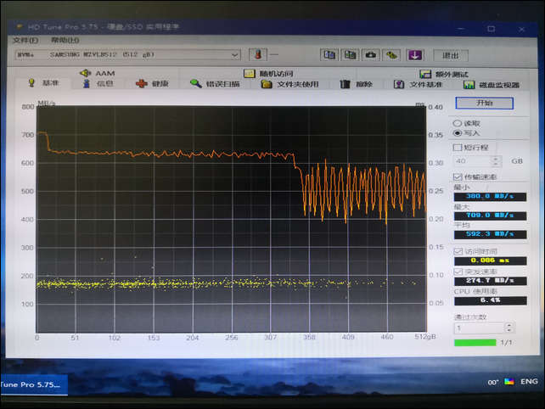This screenshot has height=409, width=545.
Task: Toggle the 传输速率 (Transfer rate) checkbox
Action: 458,176
